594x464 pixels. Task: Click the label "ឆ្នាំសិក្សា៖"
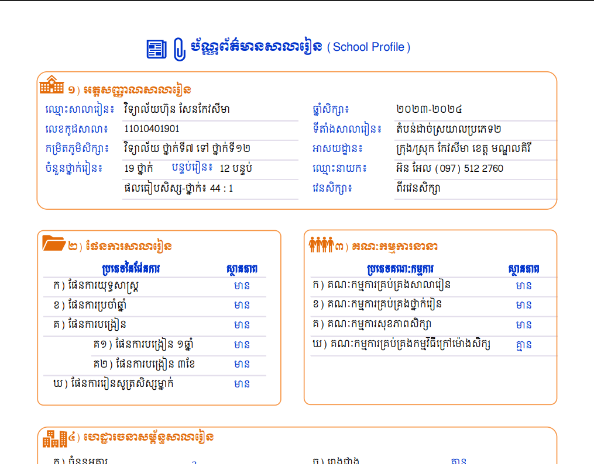[331, 110]
